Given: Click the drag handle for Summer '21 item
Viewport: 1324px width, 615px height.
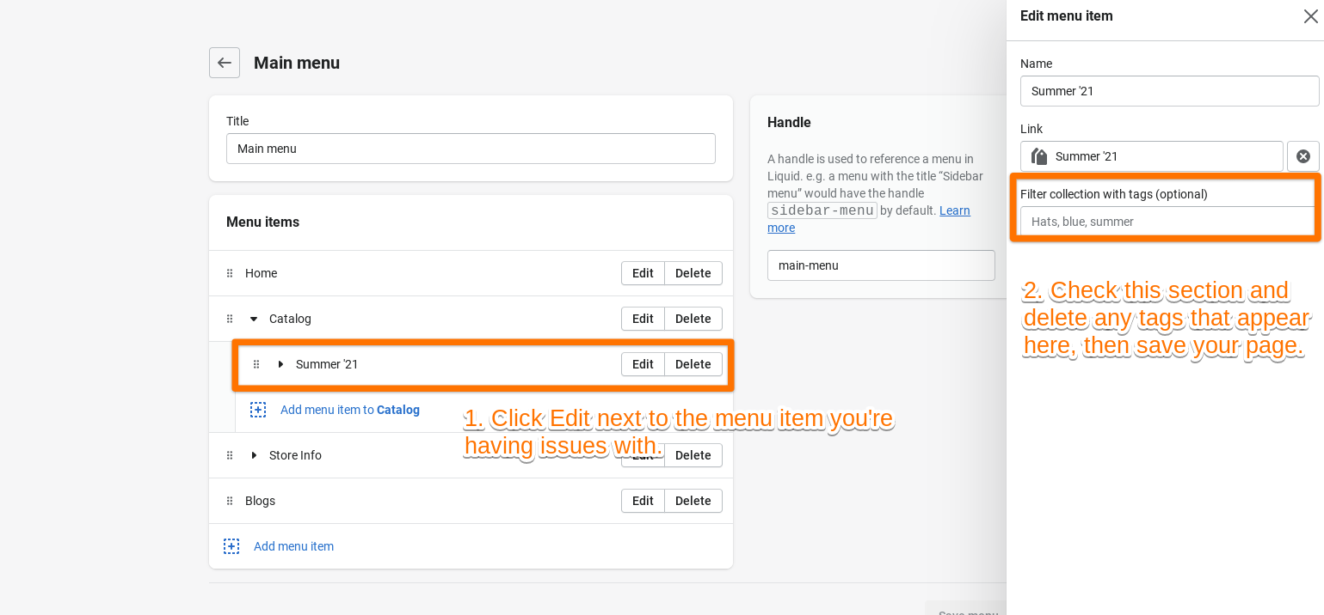Looking at the screenshot, I should coord(256,364).
